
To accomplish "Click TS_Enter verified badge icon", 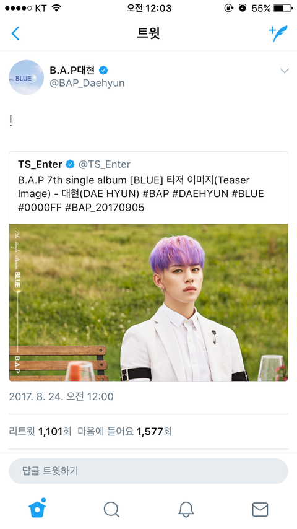I will pos(70,164).
